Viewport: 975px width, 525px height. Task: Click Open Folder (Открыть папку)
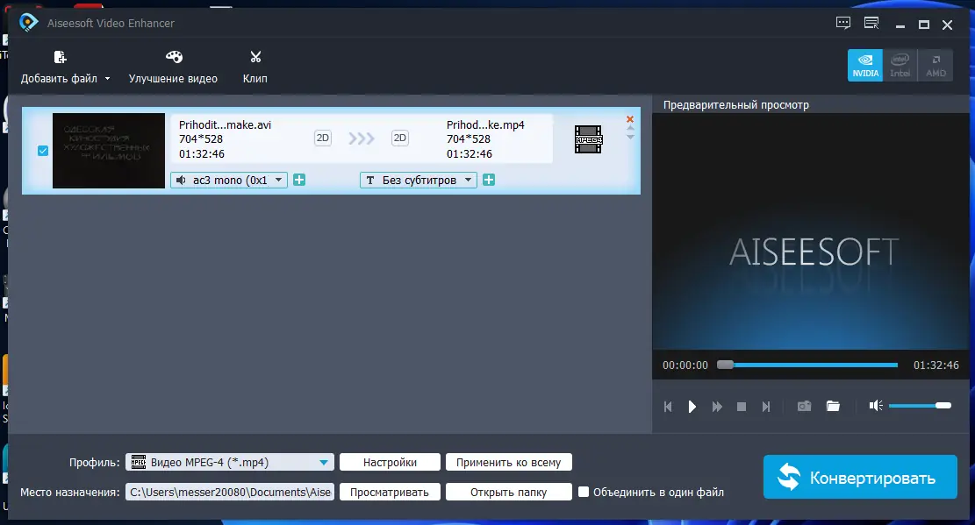coord(509,492)
